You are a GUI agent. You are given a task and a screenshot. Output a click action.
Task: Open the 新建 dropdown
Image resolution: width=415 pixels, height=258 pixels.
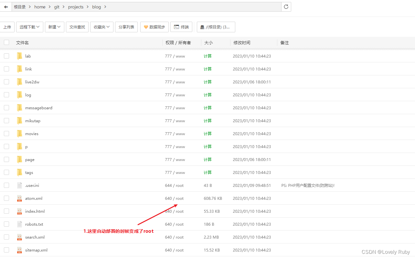click(55, 27)
